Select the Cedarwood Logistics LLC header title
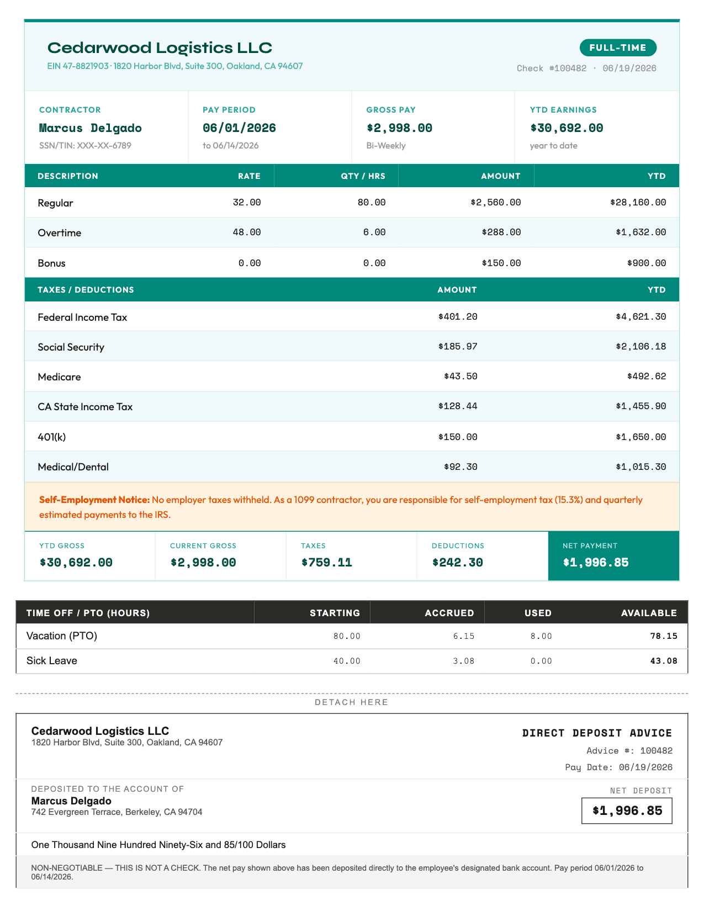Screen dimensions: 704x911 tap(160, 47)
